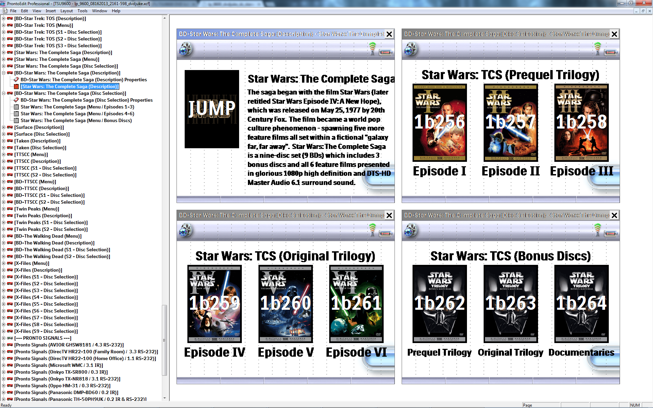Click wireless signal icon in Description page panel
Viewport: 653px width, 408px height.
coord(372,48)
